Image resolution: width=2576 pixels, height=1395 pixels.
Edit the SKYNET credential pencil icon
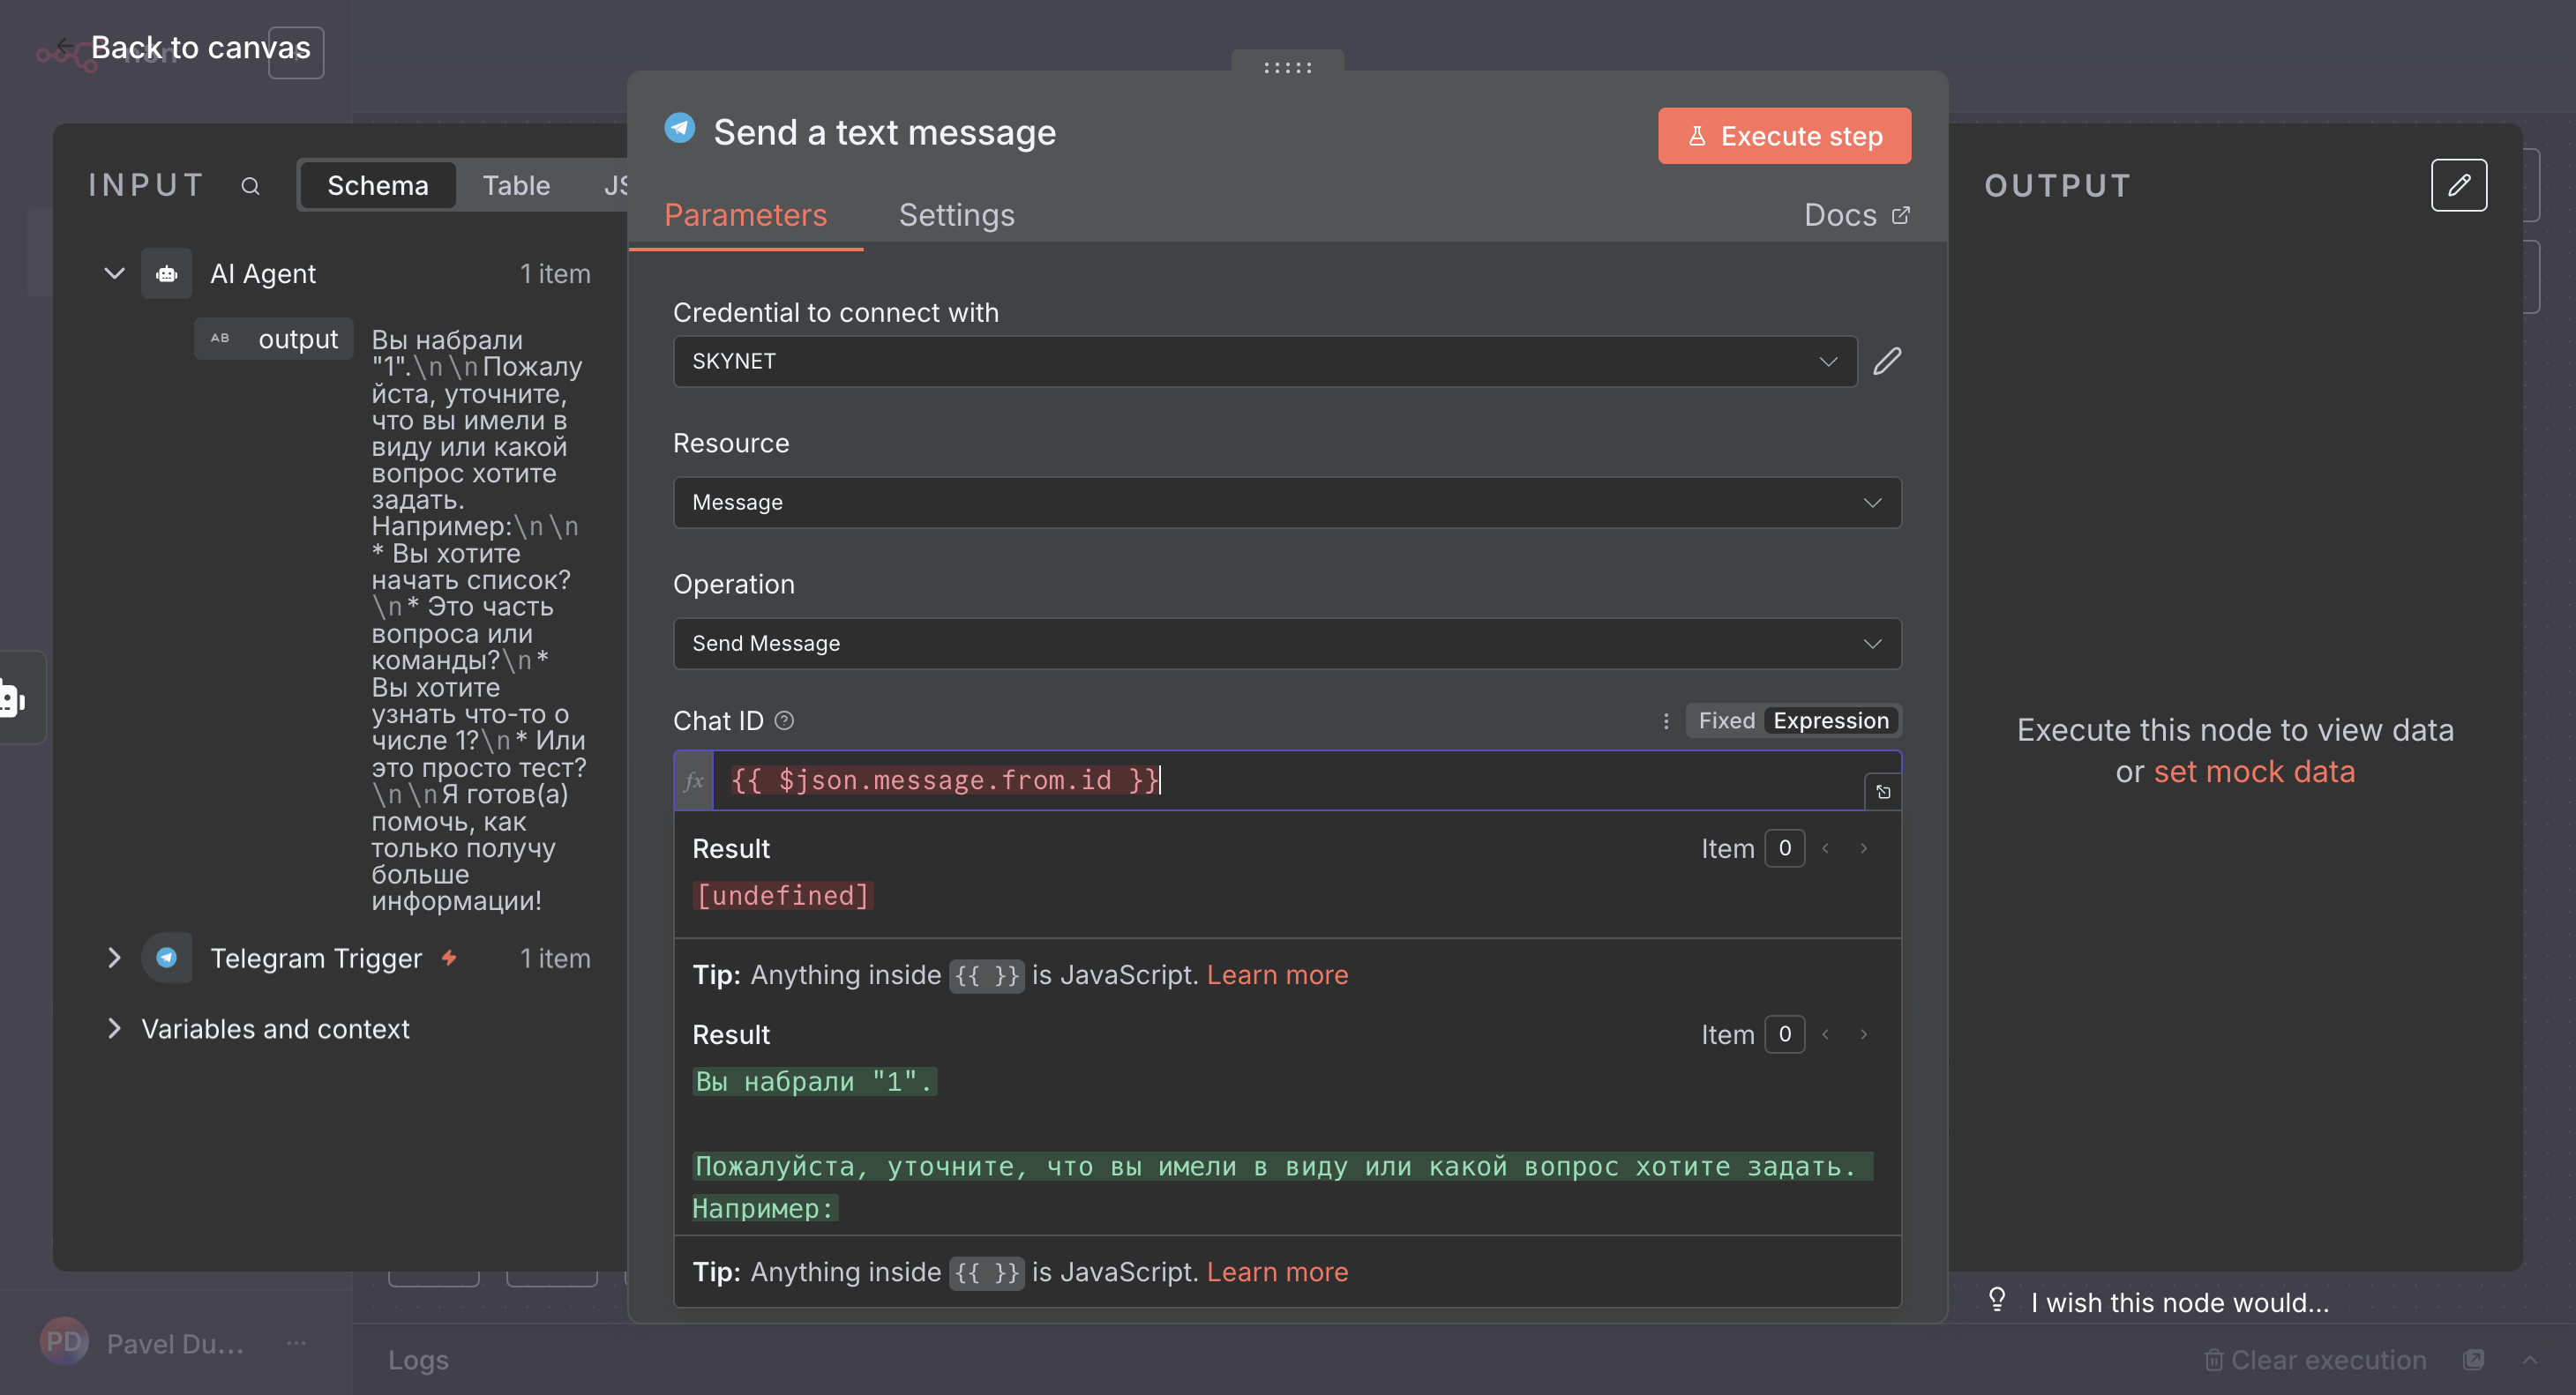click(x=1886, y=361)
